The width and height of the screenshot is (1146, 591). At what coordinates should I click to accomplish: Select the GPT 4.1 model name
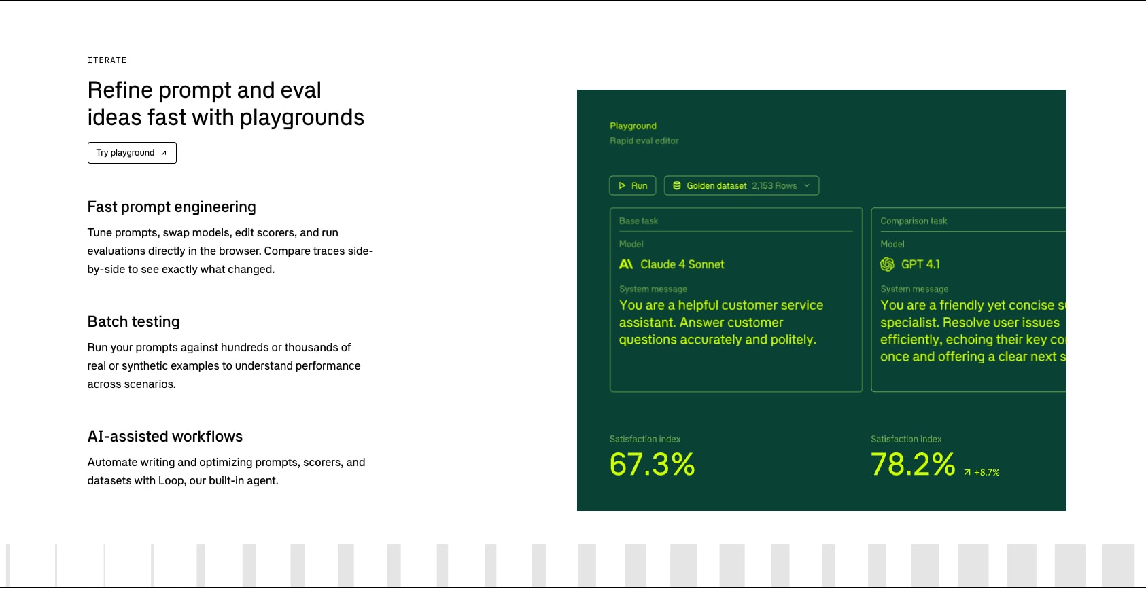tap(920, 264)
